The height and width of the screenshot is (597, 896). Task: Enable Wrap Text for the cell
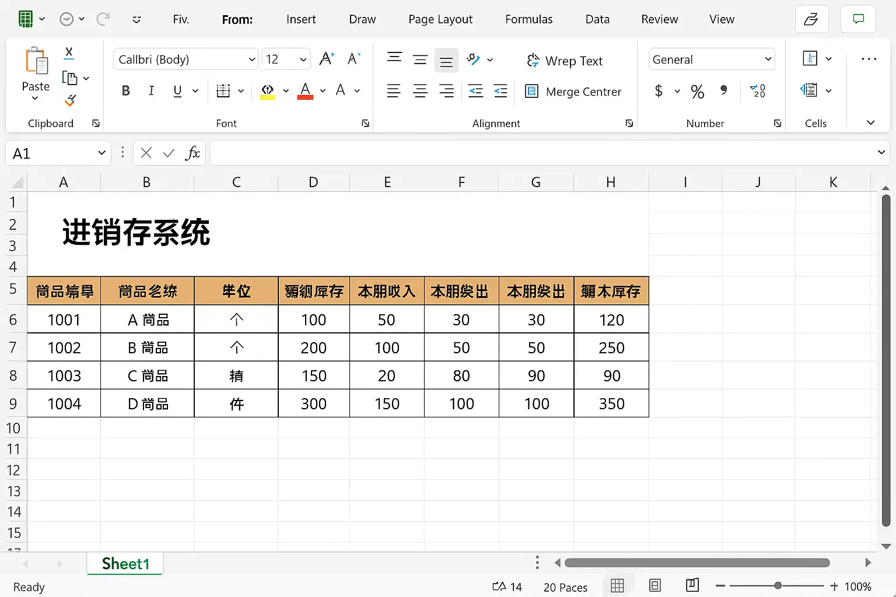point(565,61)
